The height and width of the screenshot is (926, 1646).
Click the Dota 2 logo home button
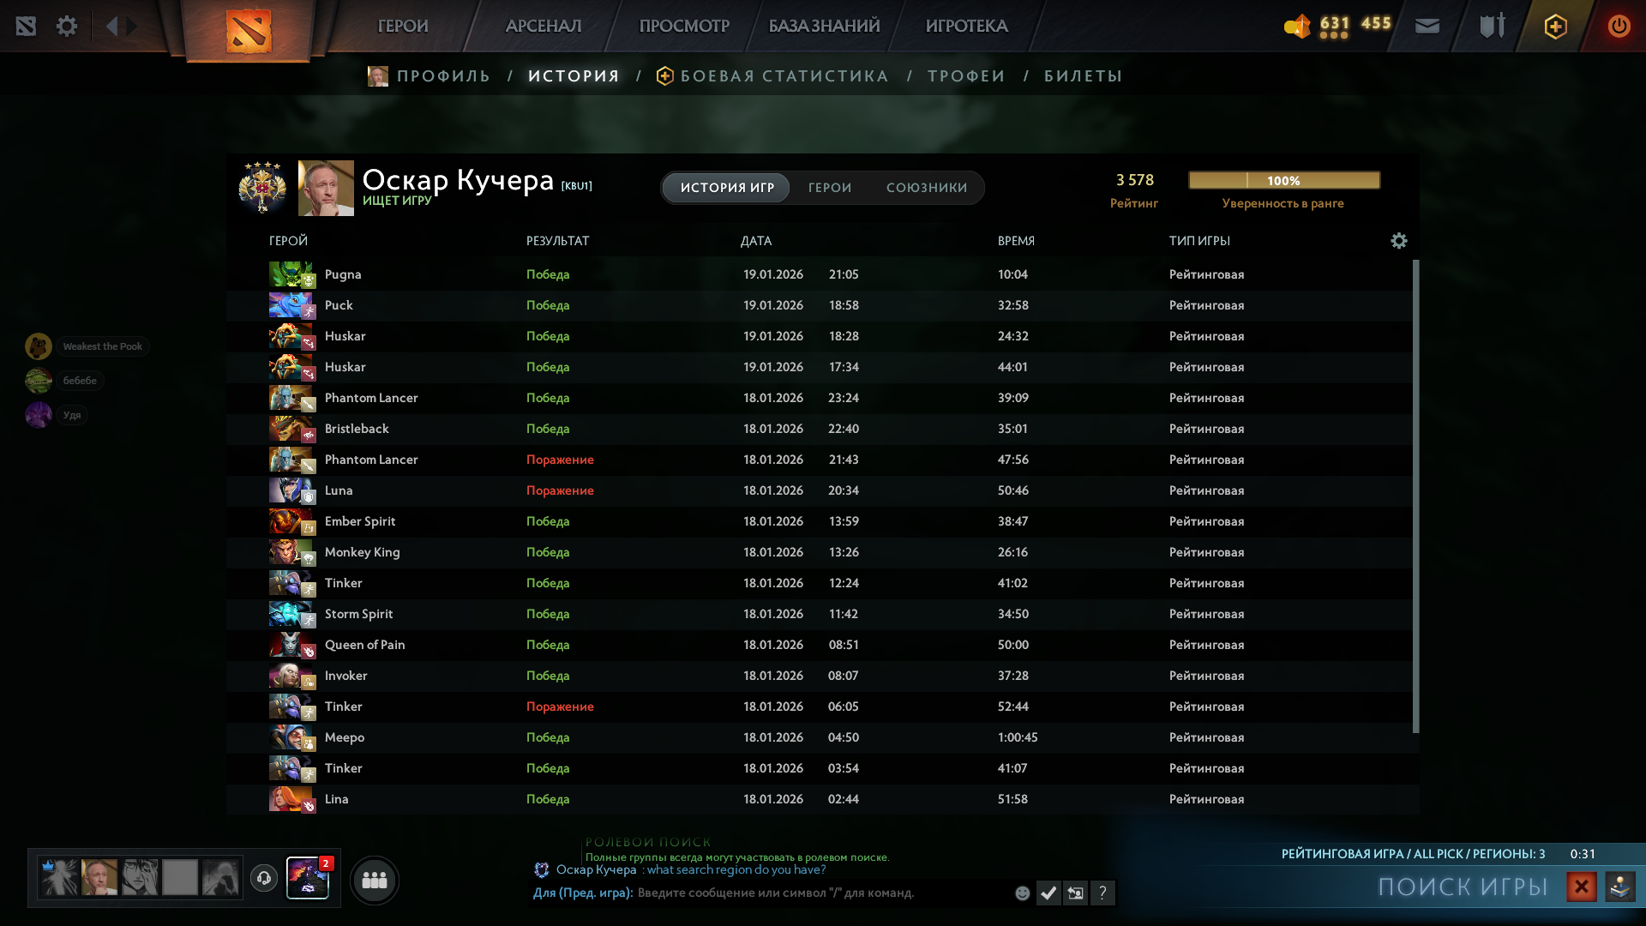coord(249,31)
